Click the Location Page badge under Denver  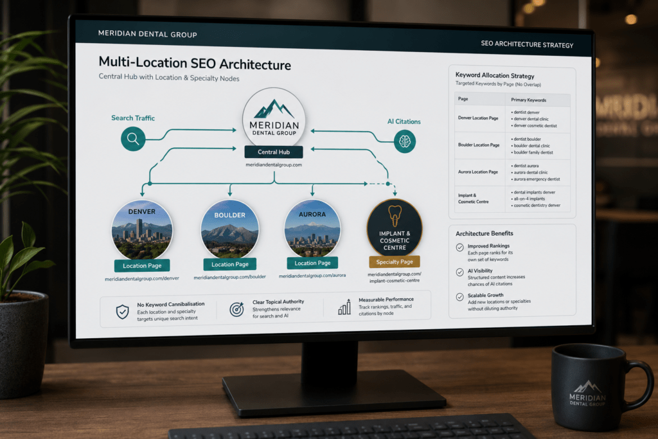[142, 265]
